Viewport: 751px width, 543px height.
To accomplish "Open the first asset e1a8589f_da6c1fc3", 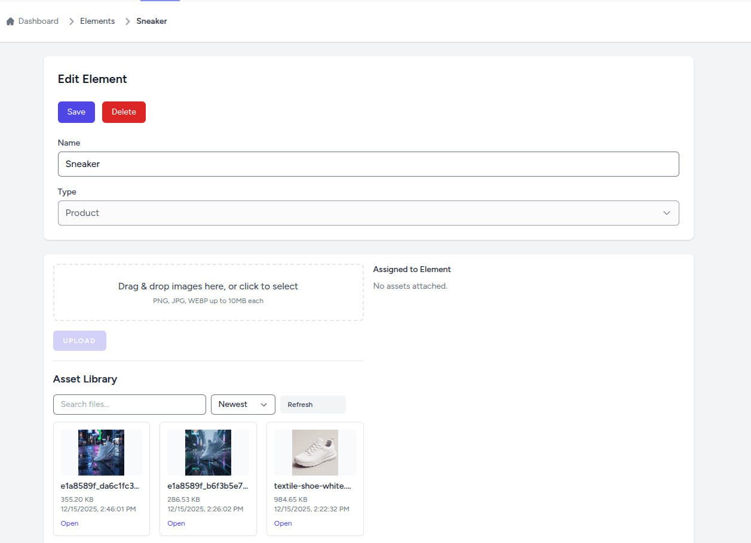I will pyautogui.click(x=69, y=523).
